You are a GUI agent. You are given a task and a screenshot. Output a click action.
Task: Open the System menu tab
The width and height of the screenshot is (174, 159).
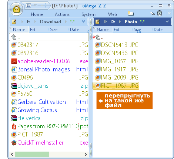point(88,14)
